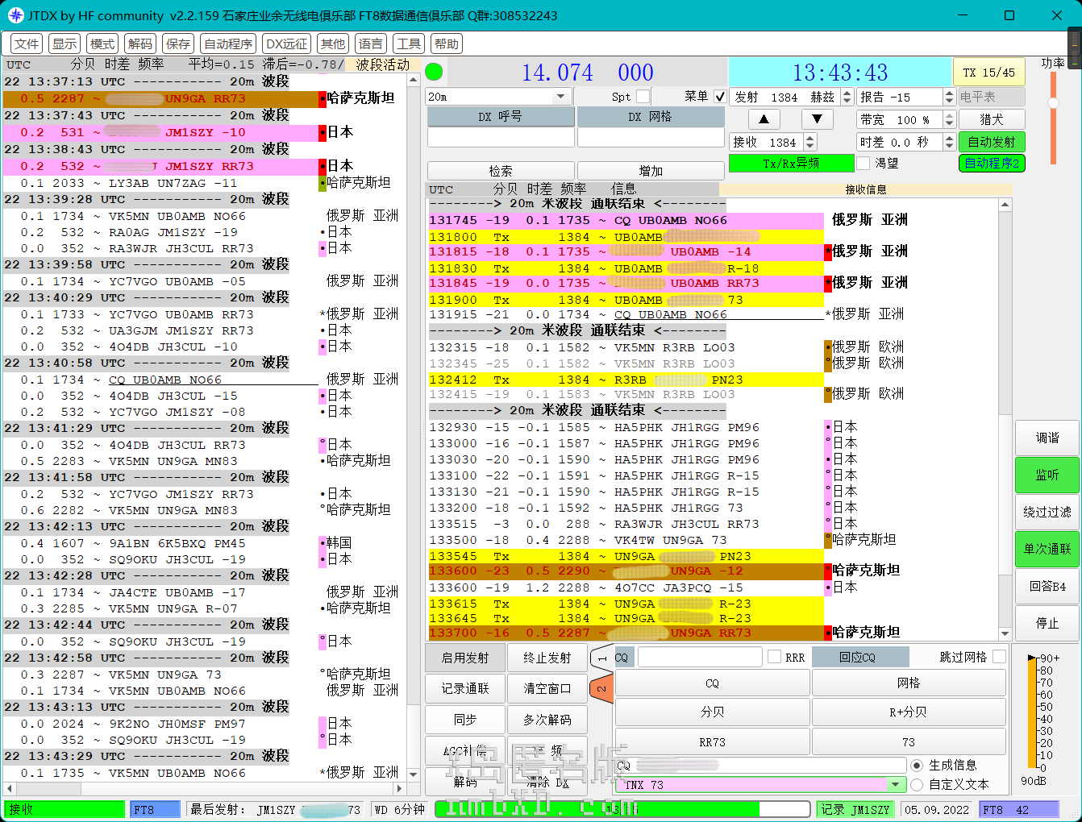Screen dimensions: 1082x822
Task: Click the green status indicator beside the frequency
Action: (434, 72)
